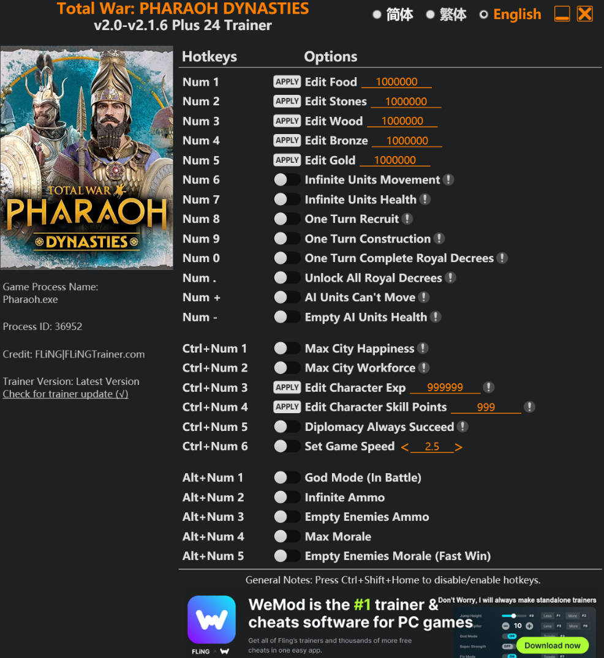Toggle One Turn Complete Royal Decrees
The image size is (604, 658).
tap(287, 258)
